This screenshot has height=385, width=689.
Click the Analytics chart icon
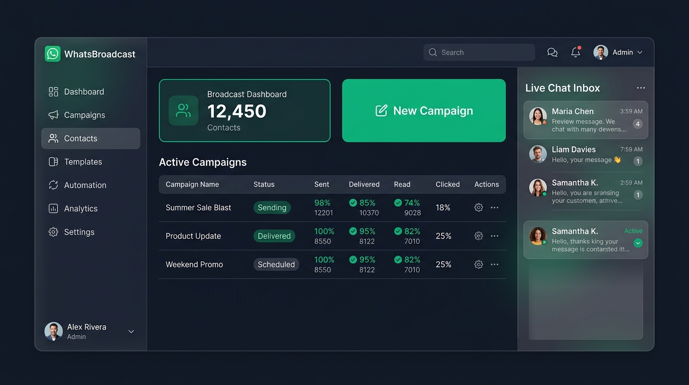53,209
